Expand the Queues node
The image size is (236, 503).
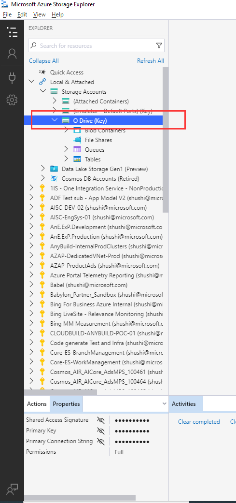click(66, 149)
